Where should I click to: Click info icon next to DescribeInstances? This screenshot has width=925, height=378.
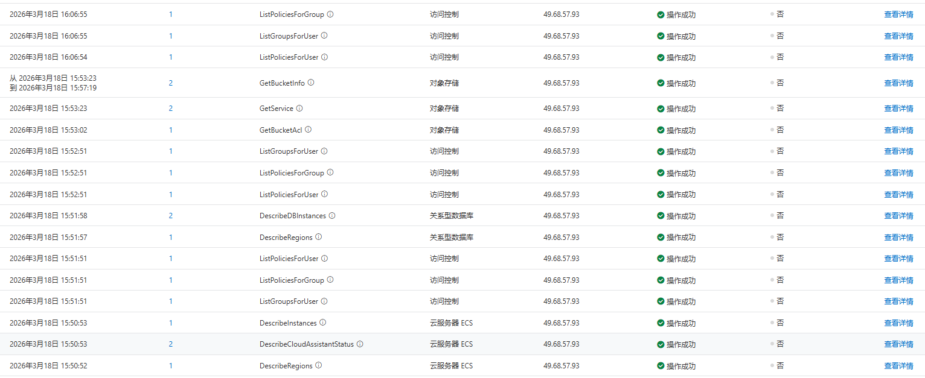[322, 323]
